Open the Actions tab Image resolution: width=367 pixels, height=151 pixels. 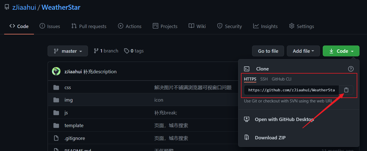[x=130, y=26]
